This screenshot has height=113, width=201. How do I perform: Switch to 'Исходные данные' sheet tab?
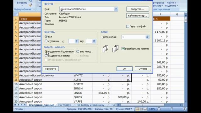(x=41, y=105)
